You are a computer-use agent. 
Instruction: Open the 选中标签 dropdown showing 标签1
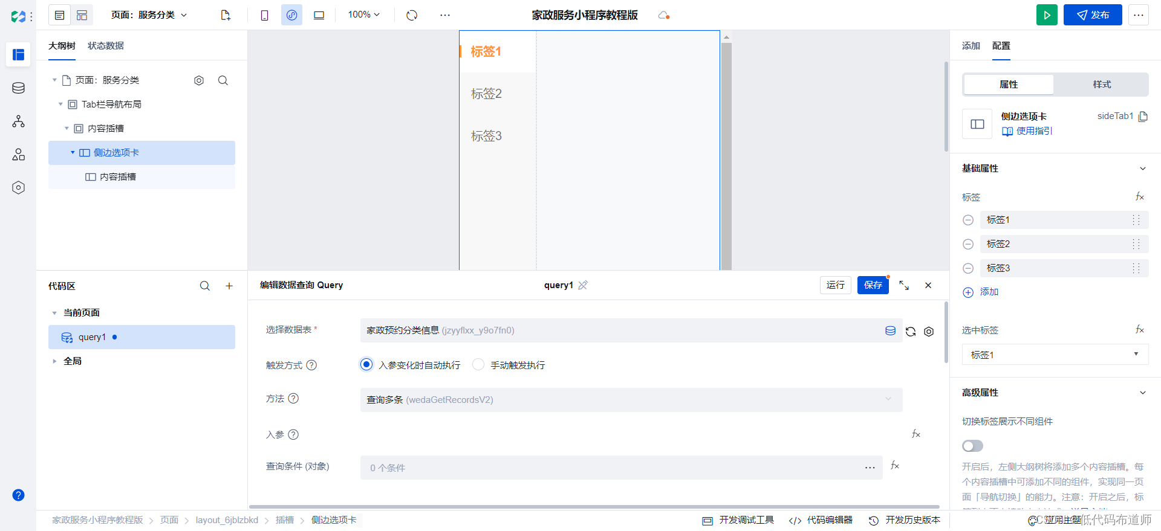click(1055, 355)
